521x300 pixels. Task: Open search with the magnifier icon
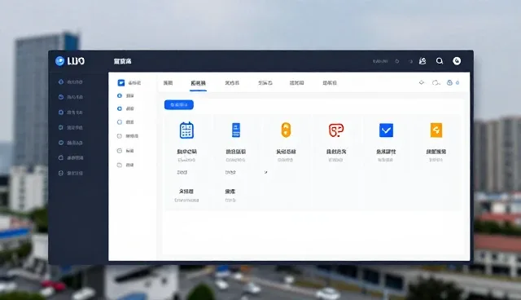pyautogui.click(x=440, y=61)
